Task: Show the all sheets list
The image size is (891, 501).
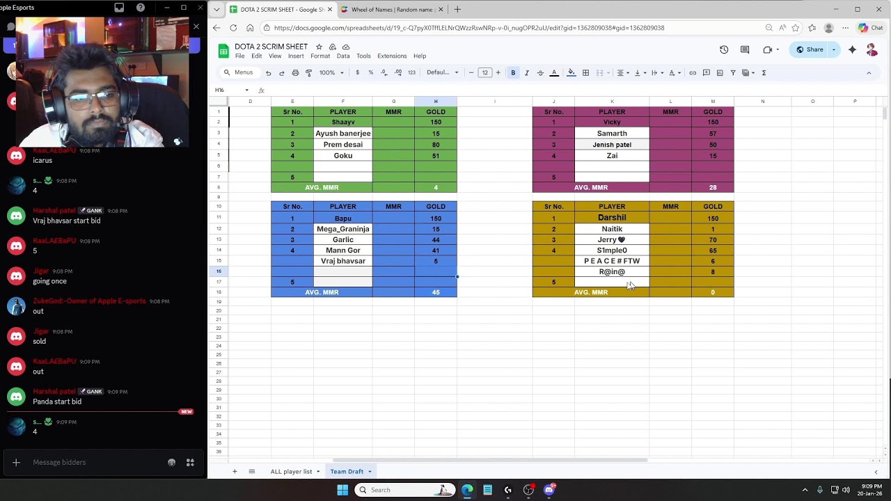Action: click(251, 472)
